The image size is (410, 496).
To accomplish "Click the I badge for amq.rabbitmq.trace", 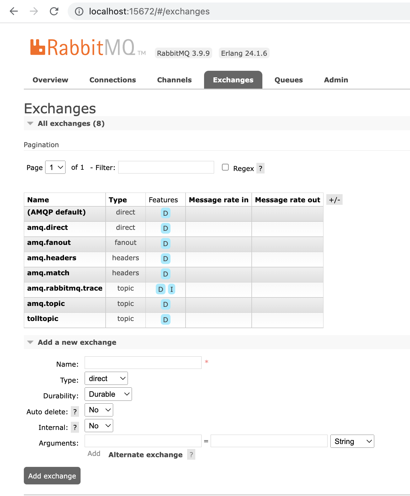I will tap(171, 289).
